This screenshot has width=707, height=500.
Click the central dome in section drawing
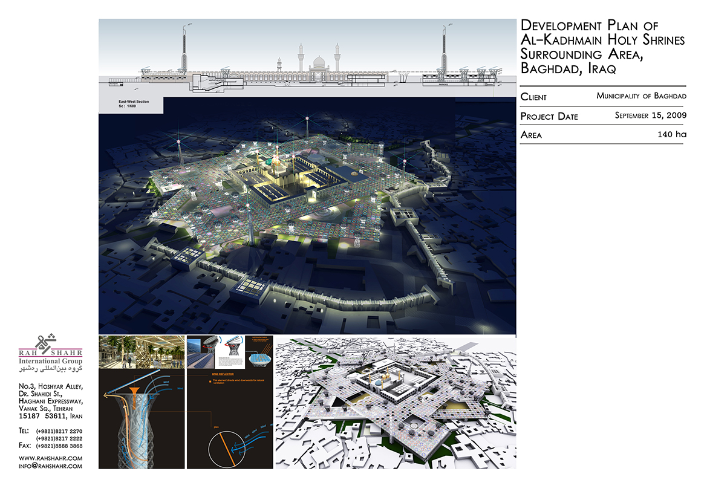[319, 61]
